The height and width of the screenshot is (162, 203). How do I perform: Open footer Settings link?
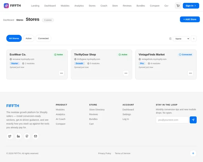[x=127, y=114]
